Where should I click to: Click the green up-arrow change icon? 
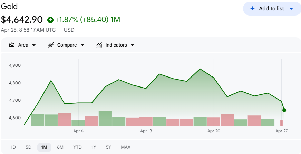pyautogui.click(x=50, y=20)
